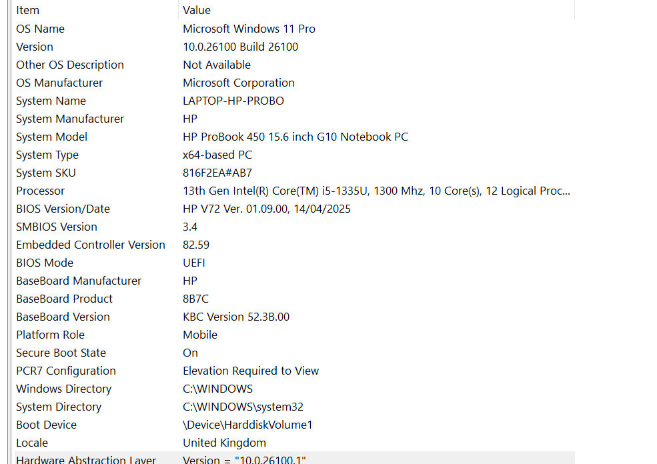
Task: Select the Boot Device row
Action: [295, 425]
